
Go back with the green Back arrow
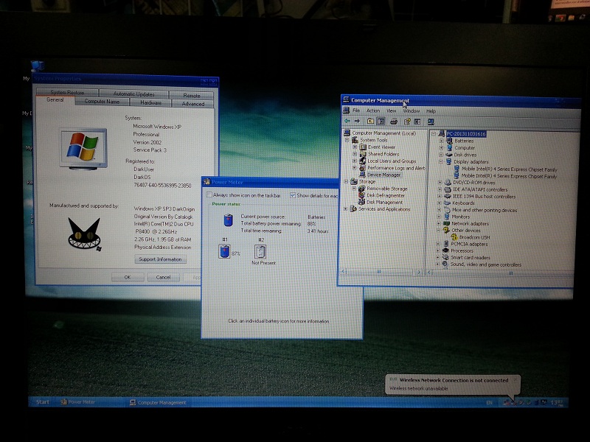[x=347, y=121]
